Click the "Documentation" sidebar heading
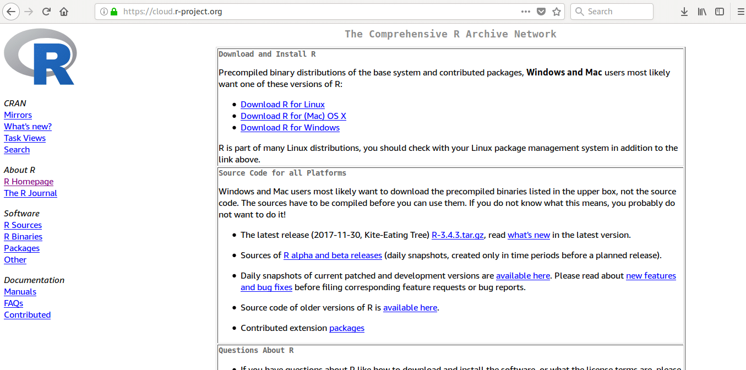 [34, 280]
